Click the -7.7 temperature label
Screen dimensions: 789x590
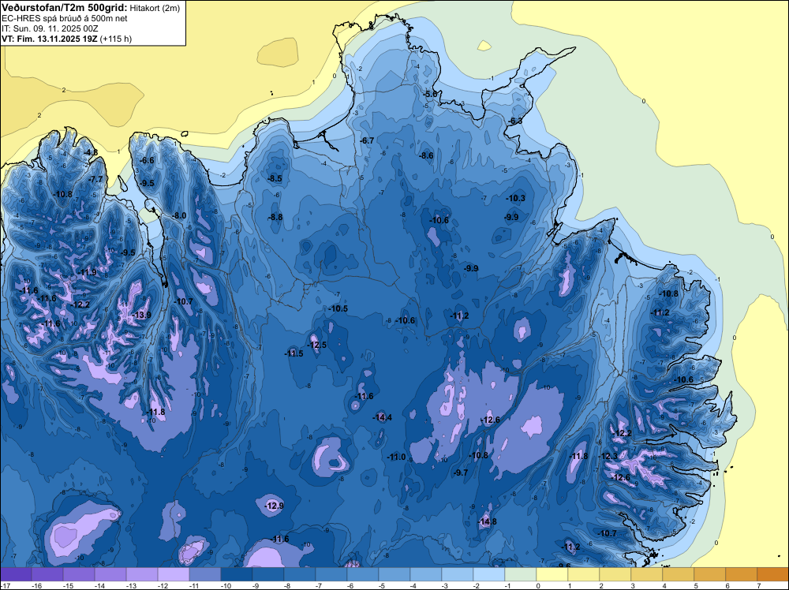pyautogui.click(x=95, y=179)
